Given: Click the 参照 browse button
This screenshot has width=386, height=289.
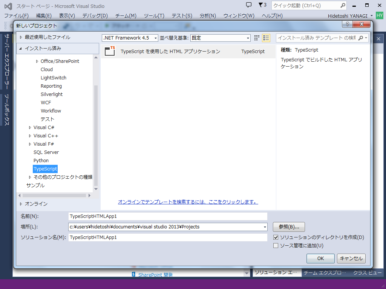Looking at the screenshot, I should [x=289, y=227].
